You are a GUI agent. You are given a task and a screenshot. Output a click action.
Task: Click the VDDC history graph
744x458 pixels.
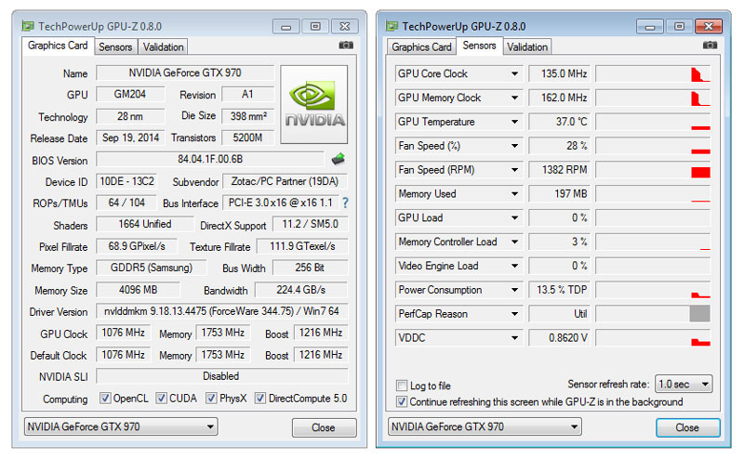(653, 338)
